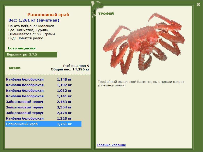Click the Где: Камчатка, Курилы line
The image size is (203, 152).
click(28, 30)
